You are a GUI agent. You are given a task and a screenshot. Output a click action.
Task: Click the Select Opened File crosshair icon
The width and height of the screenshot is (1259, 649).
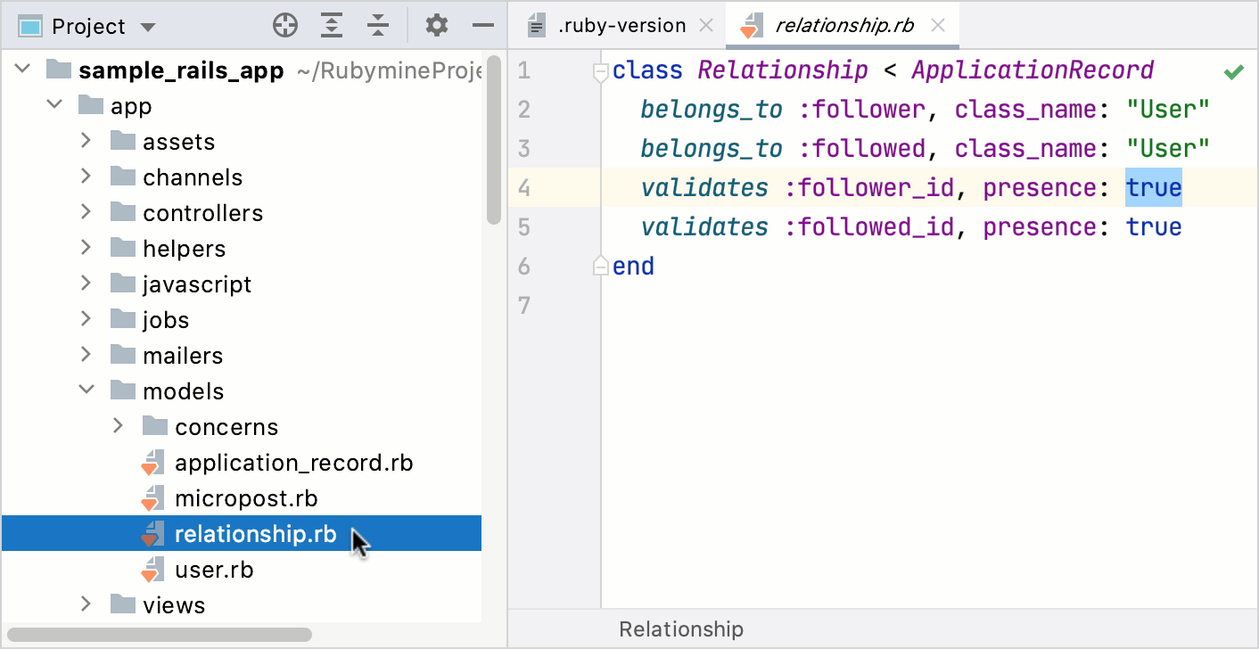(x=285, y=25)
